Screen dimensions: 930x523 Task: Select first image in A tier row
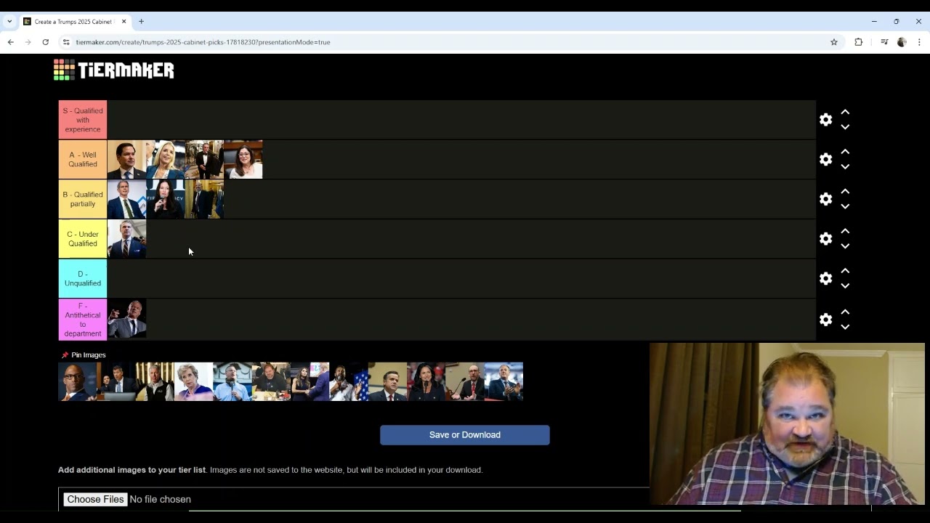click(x=126, y=160)
